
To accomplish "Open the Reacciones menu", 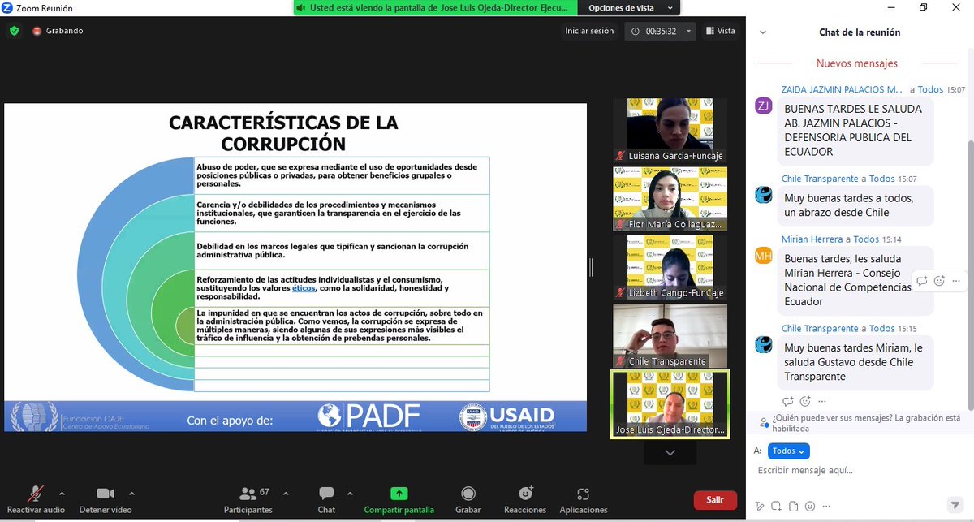I will click(x=525, y=498).
